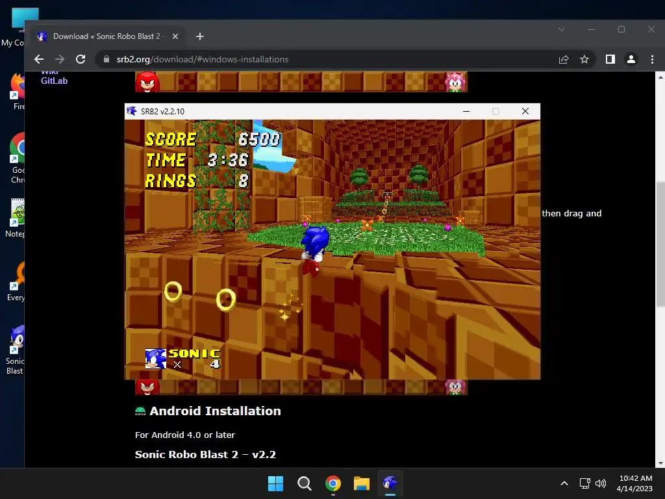Click the srb2.org address bar
Screen dimensions: 665x499
tap(327, 59)
